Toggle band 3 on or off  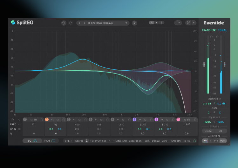tap(91, 120)
